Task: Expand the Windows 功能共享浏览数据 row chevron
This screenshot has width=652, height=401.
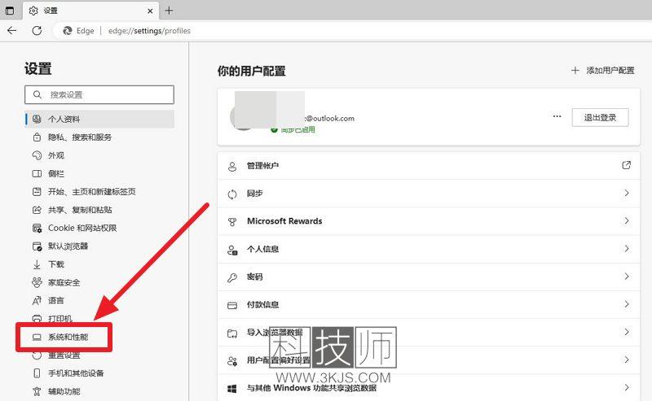Action: (626, 388)
